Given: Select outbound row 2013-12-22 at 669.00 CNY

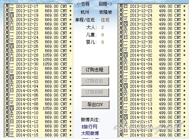Looking at the screenshot, I should [x=38, y=28].
